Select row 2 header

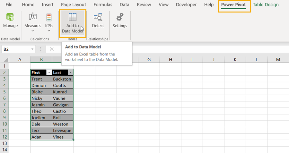(4, 72)
